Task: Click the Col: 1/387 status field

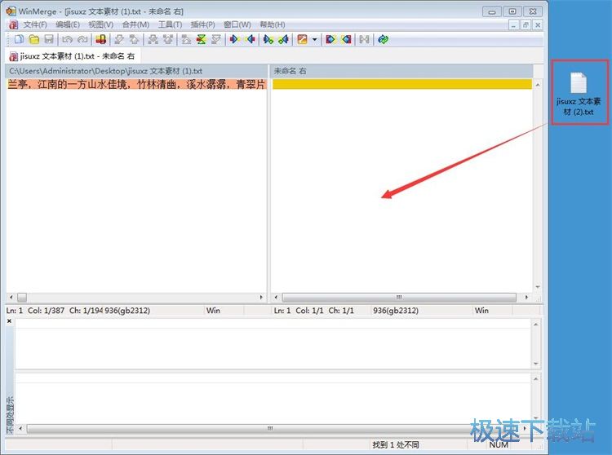Action: pos(46,311)
